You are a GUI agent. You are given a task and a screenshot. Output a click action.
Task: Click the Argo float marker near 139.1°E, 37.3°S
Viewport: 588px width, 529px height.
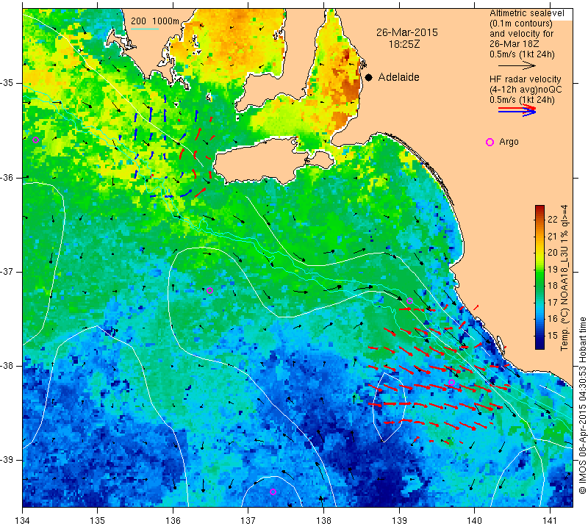[x=410, y=301]
